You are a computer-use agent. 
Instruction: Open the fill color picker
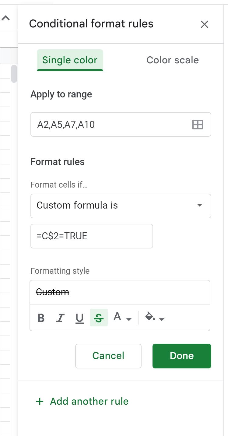pos(155,318)
